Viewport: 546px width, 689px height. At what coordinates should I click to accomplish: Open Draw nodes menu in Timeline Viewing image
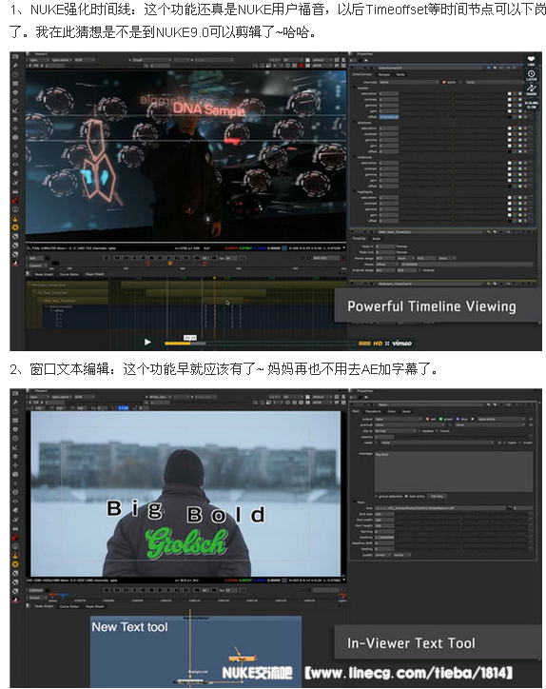(x=15, y=65)
